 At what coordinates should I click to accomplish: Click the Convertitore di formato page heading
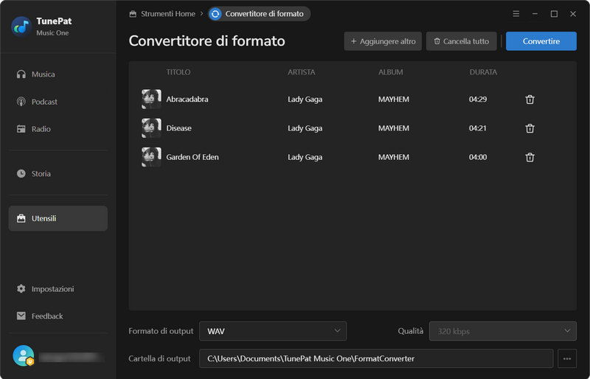(207, 41)
